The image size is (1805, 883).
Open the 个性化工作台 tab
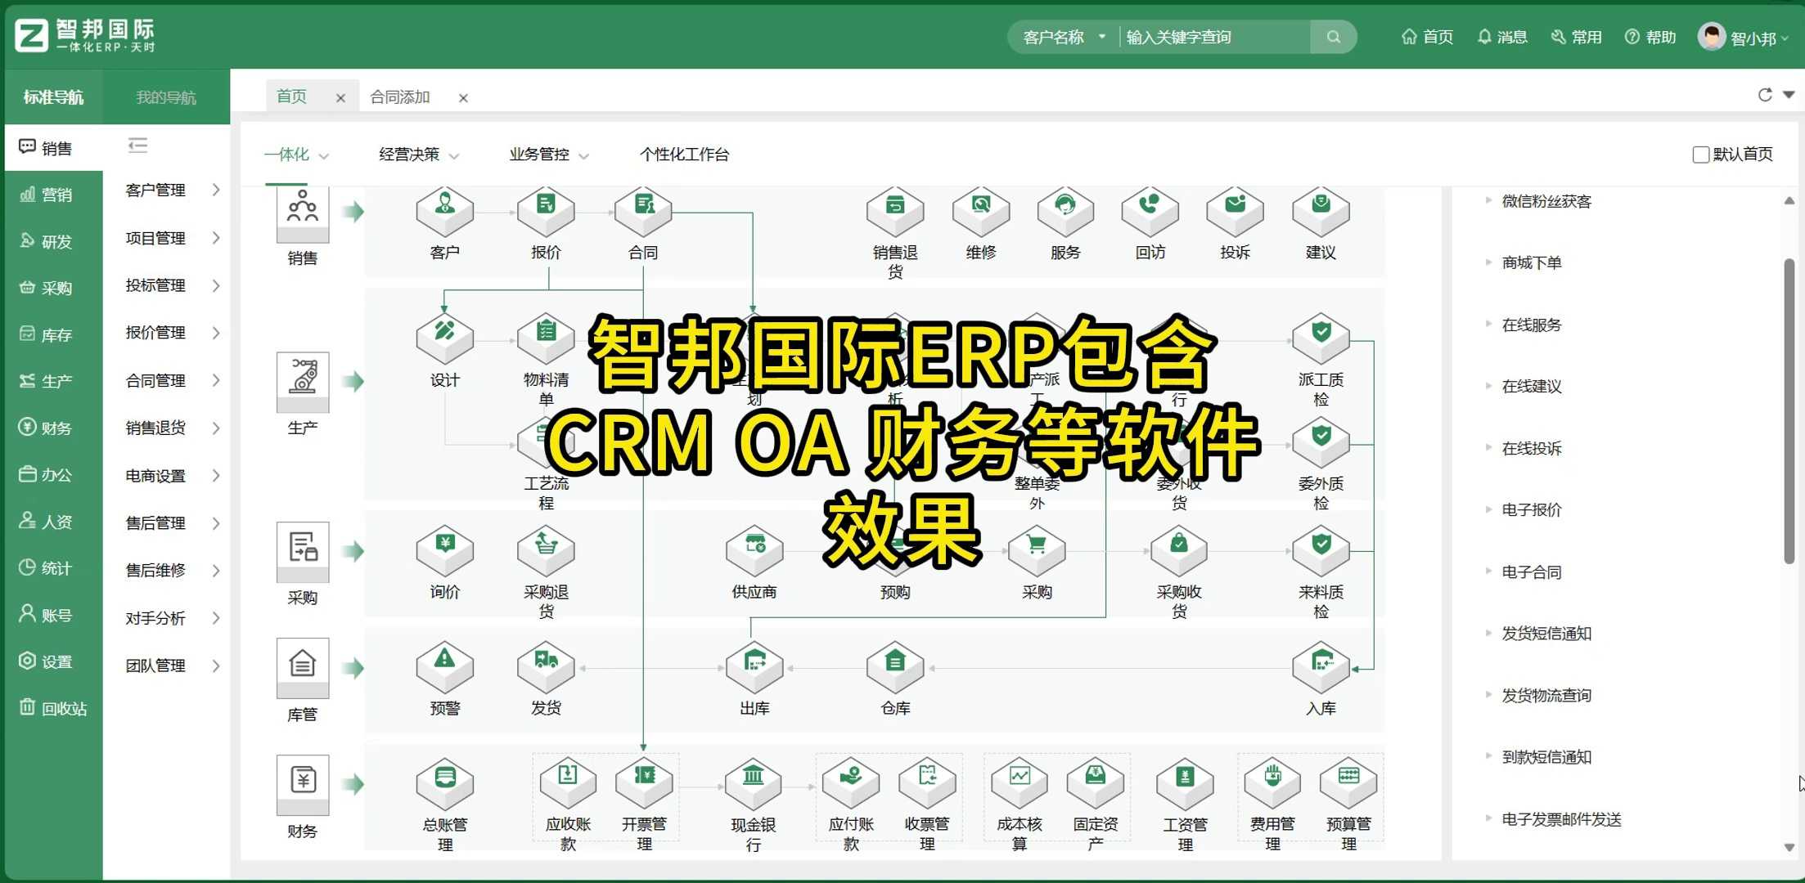click(684, 155)
